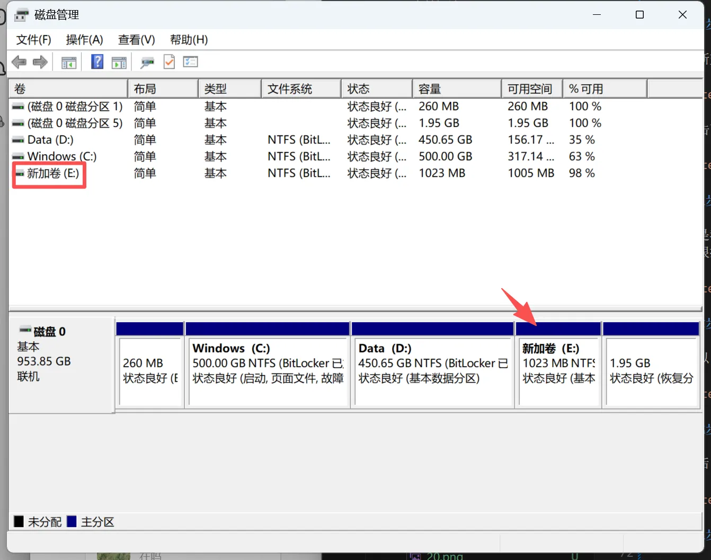The width and height of the screenshot is (711, 560).
Task: Click the Forward arrow toolbar icon
Action: pyautogui.click(x=40, y=62)
